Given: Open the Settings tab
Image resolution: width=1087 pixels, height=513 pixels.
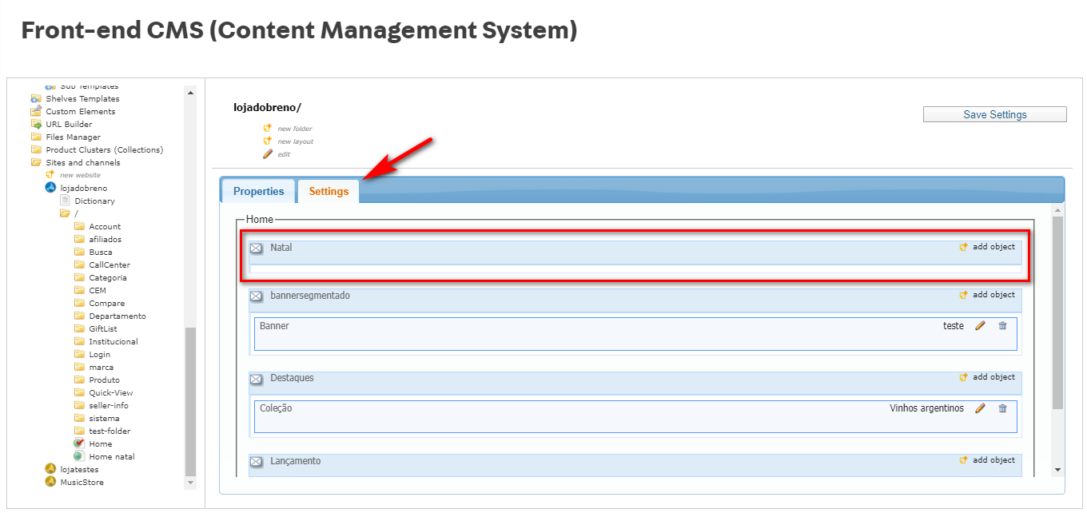Looking at the screenshot, I should coord(328,192).
